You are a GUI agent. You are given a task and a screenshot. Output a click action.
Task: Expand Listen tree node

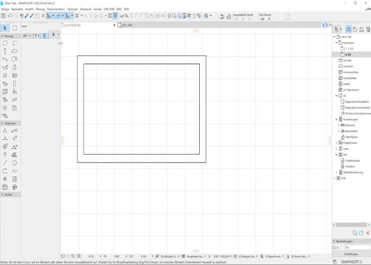tap(337, 149)
